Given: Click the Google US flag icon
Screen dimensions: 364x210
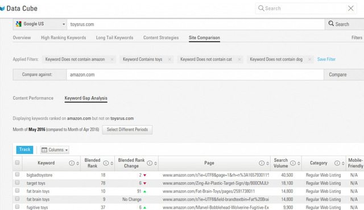Looking at the screenshot, I should (x=19, y=24).
